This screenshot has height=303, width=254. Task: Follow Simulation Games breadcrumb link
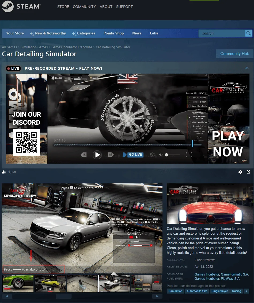point(34,47)
